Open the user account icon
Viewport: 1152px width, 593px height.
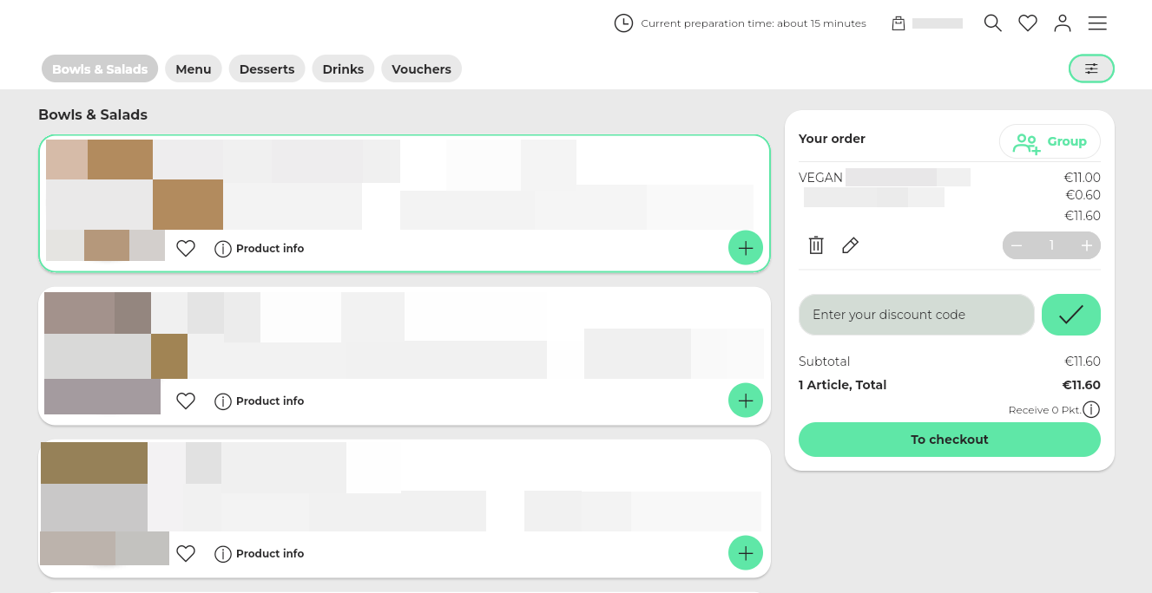1063,23
